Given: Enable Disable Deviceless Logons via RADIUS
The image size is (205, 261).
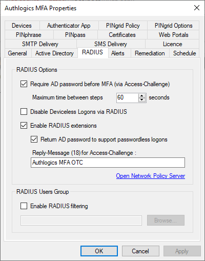Looking at the screenshot, I should click(x=24, y=112).
